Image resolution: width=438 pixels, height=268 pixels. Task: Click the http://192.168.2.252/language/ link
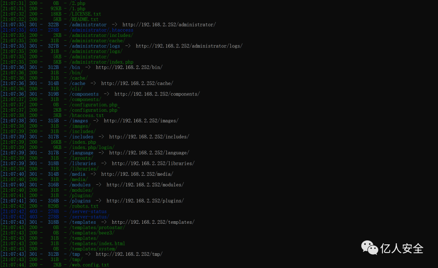(149, 153)
